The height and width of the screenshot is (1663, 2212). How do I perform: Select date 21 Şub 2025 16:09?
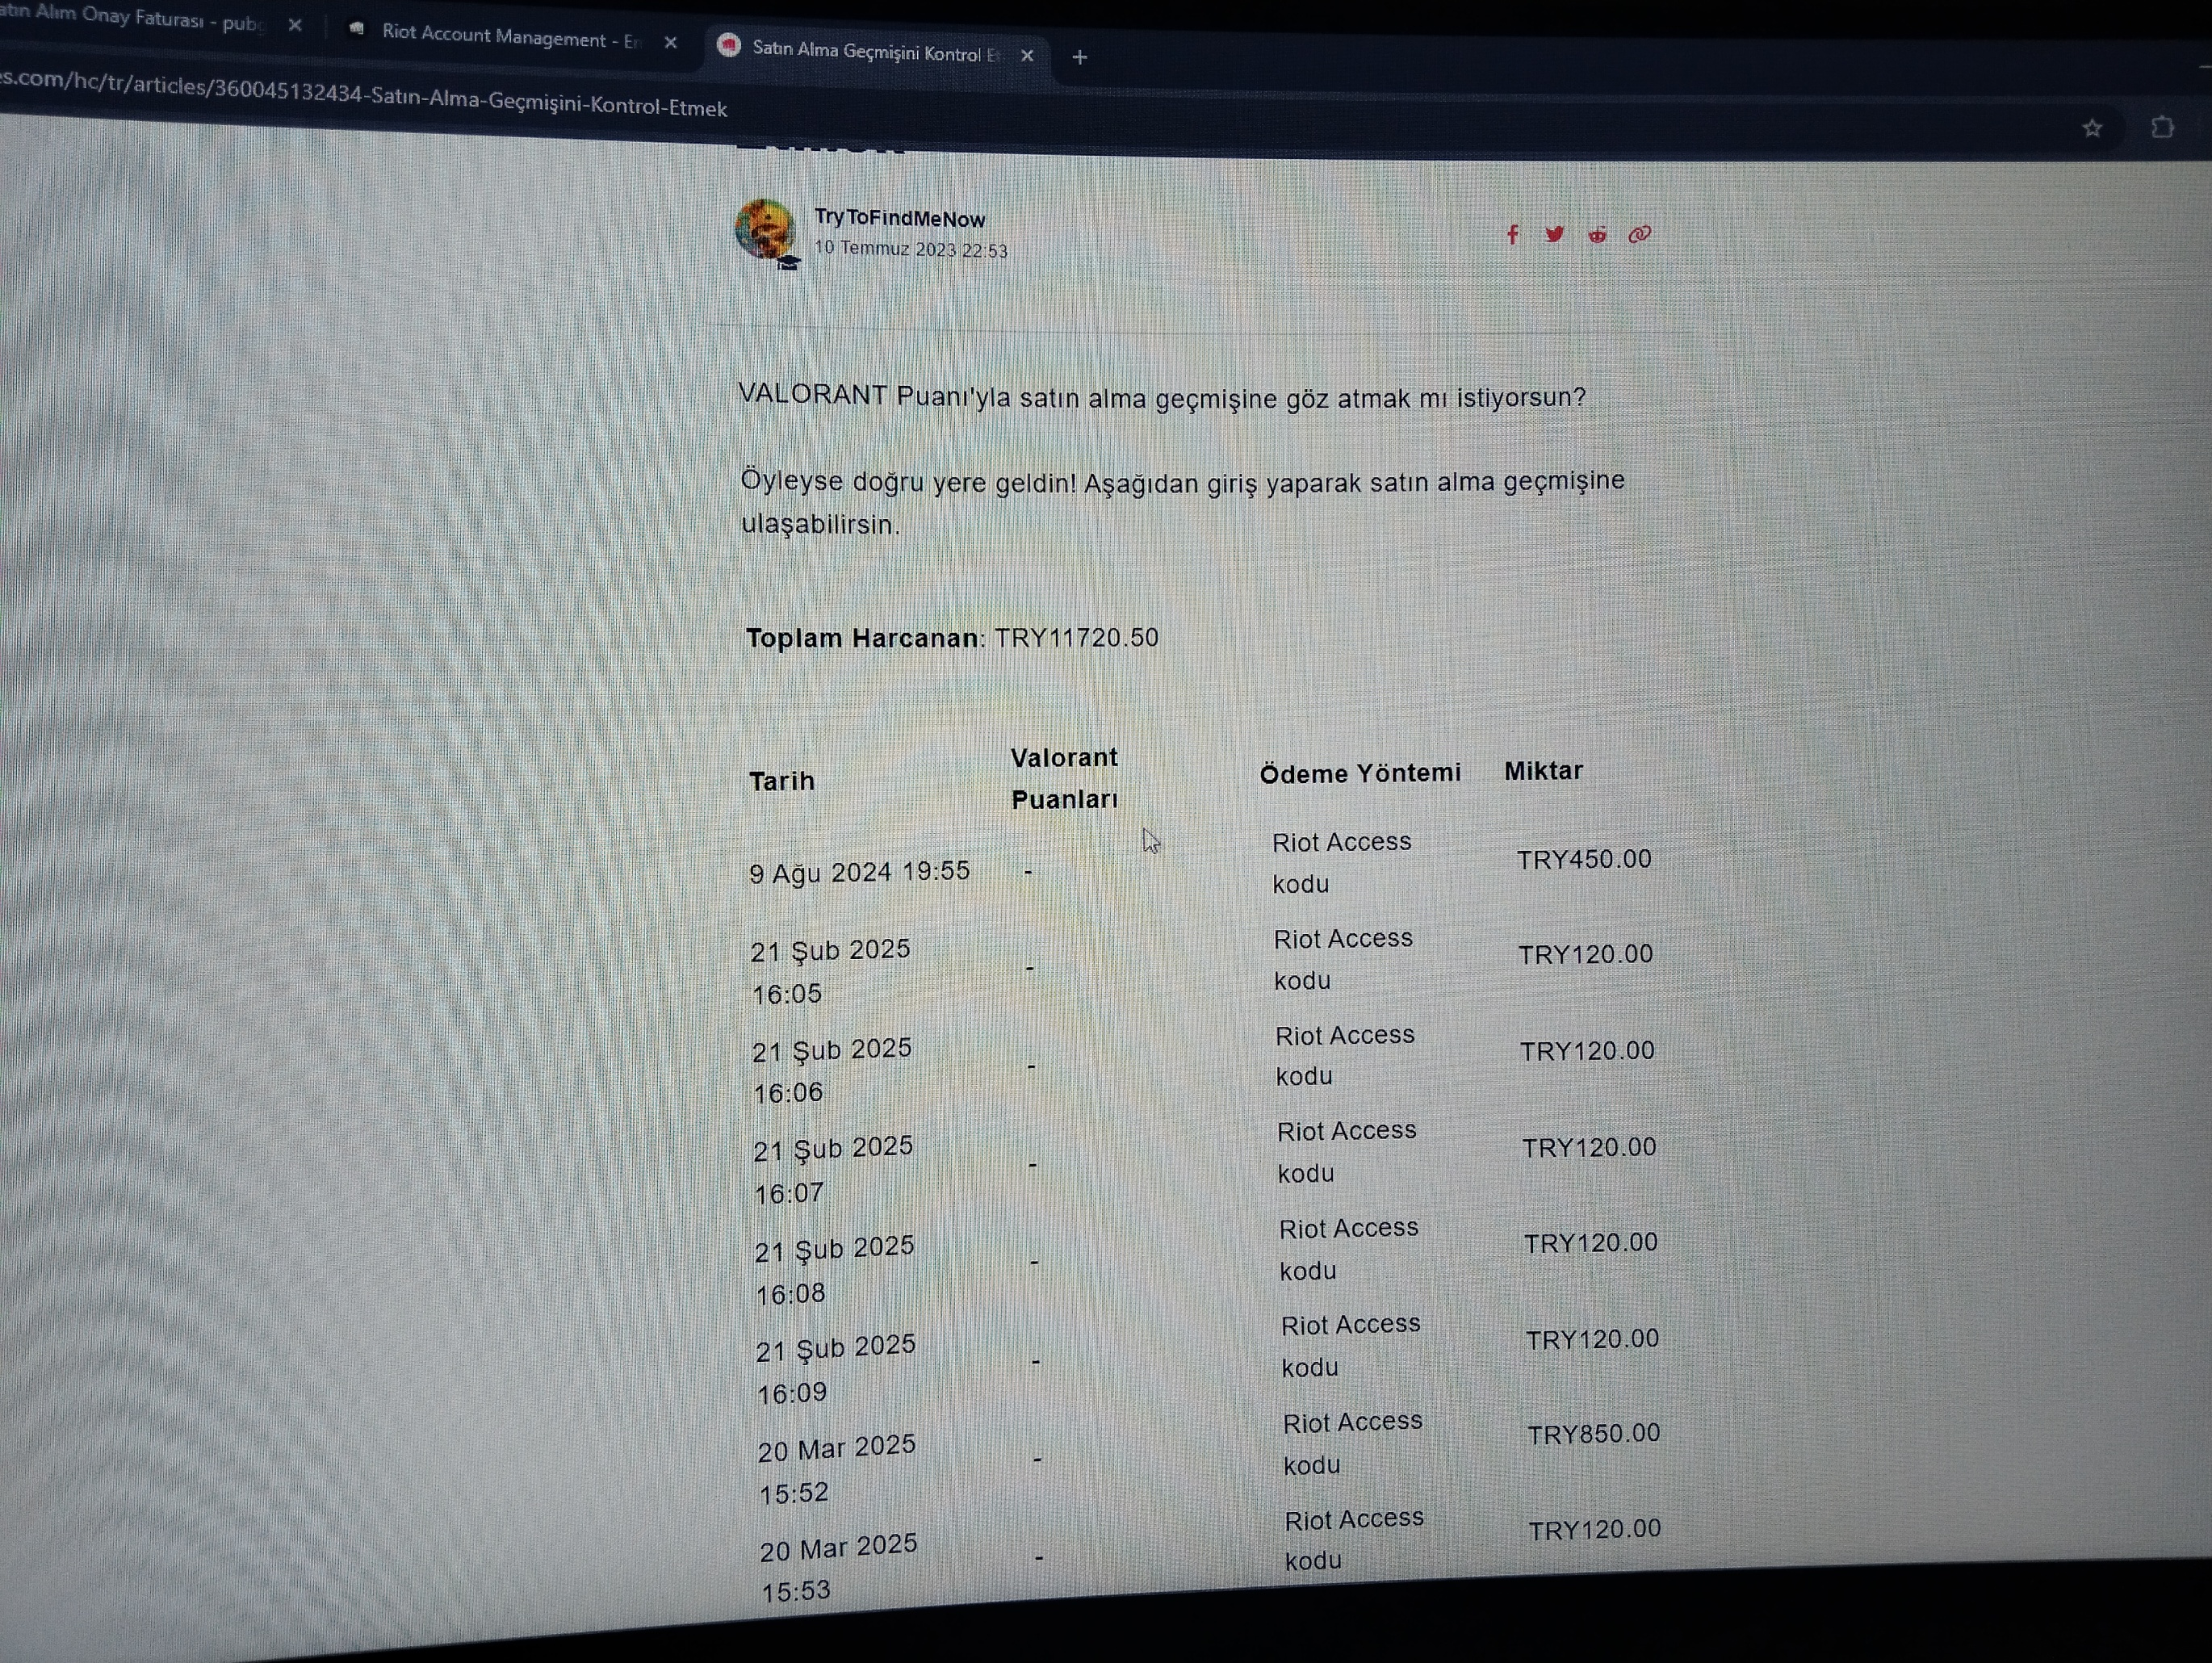[x=836, y=1369]
